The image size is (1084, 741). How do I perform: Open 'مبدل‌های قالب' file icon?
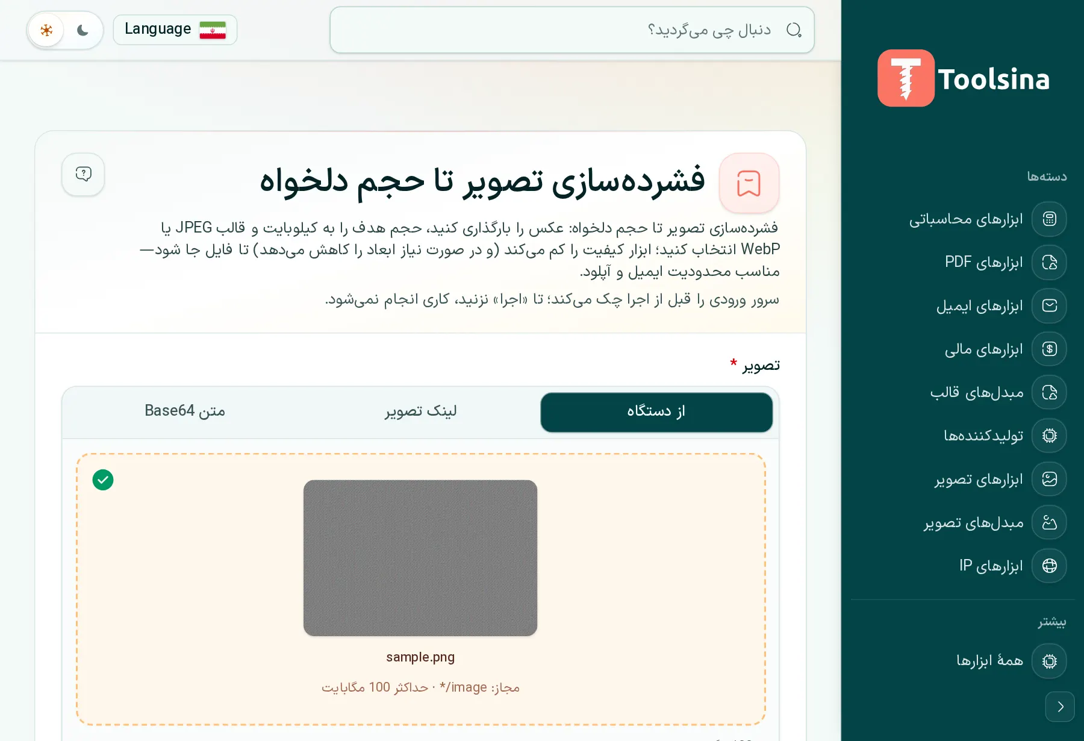(1049, 392)
